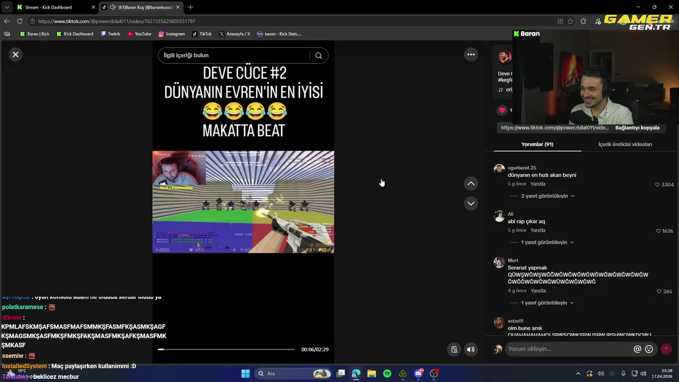
Task: Go back with browser back arrow
Action: 6,21
